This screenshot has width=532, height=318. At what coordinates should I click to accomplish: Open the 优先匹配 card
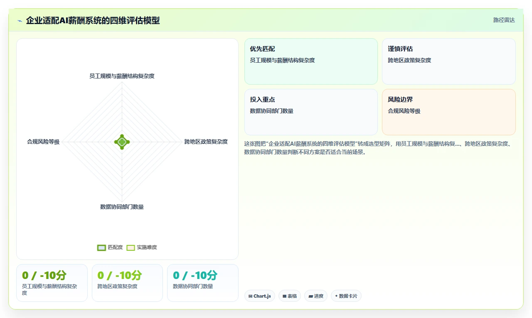311,61
